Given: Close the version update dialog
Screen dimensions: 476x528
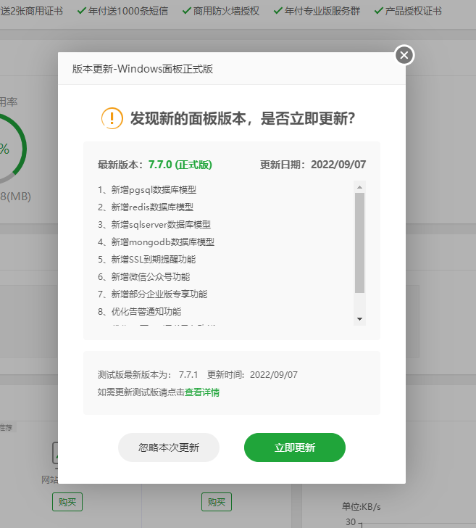Looking at the screenshot, I should click(x=404, y=55).
